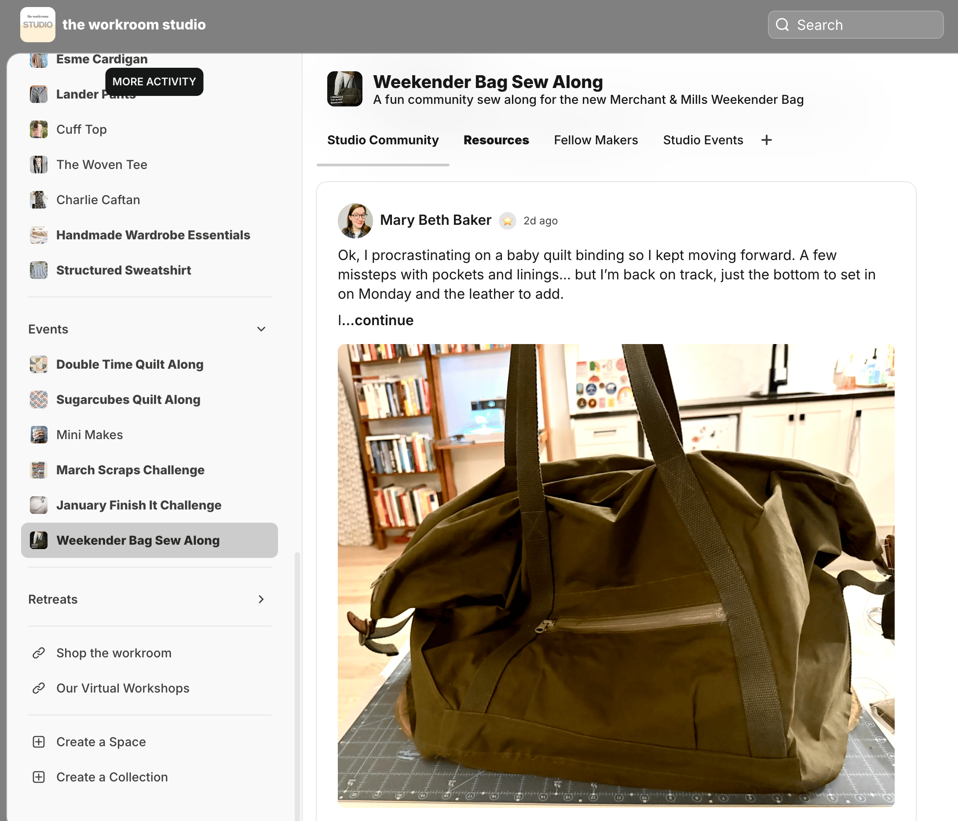Click the search magnifier icon
This screenshot has width=958, height=821.
[782, 25]
